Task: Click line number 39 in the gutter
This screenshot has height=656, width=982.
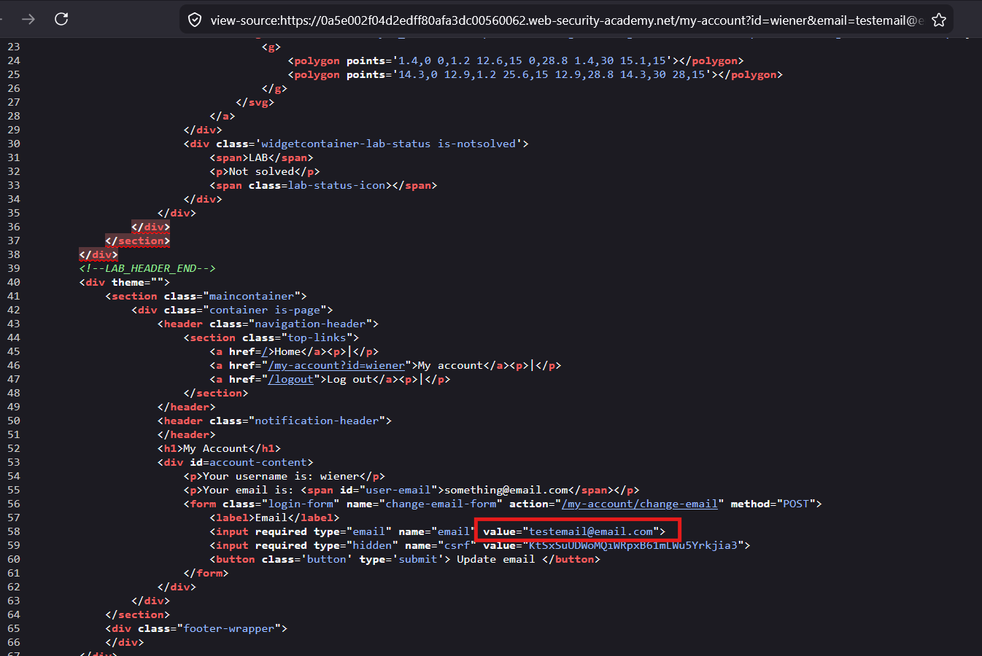Action: click(x=14, y=268)
